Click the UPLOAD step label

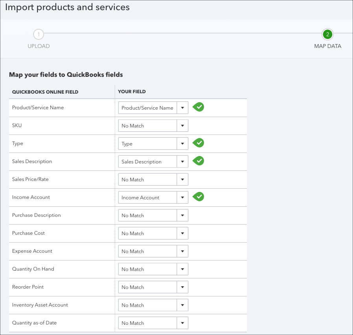coord(39,46)
